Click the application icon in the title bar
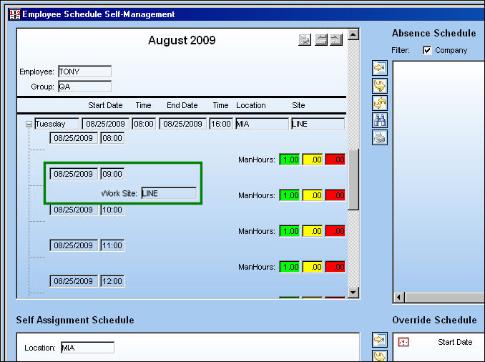The height and width of the screenshot is (362, 485). 15,14
